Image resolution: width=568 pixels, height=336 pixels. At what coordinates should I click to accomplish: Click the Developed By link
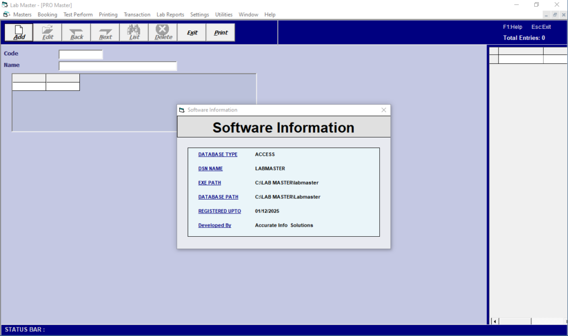[x=215, y=225]
